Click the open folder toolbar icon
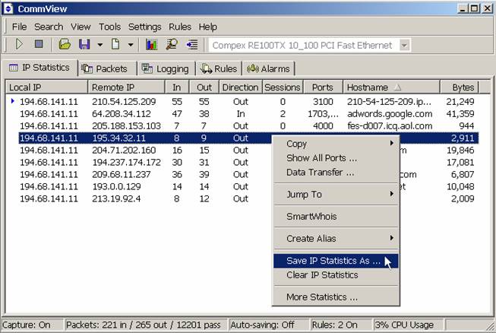Image resolution: width=496 pixels, height=333 pixels. pyautogui.click(x=65, y=45)
